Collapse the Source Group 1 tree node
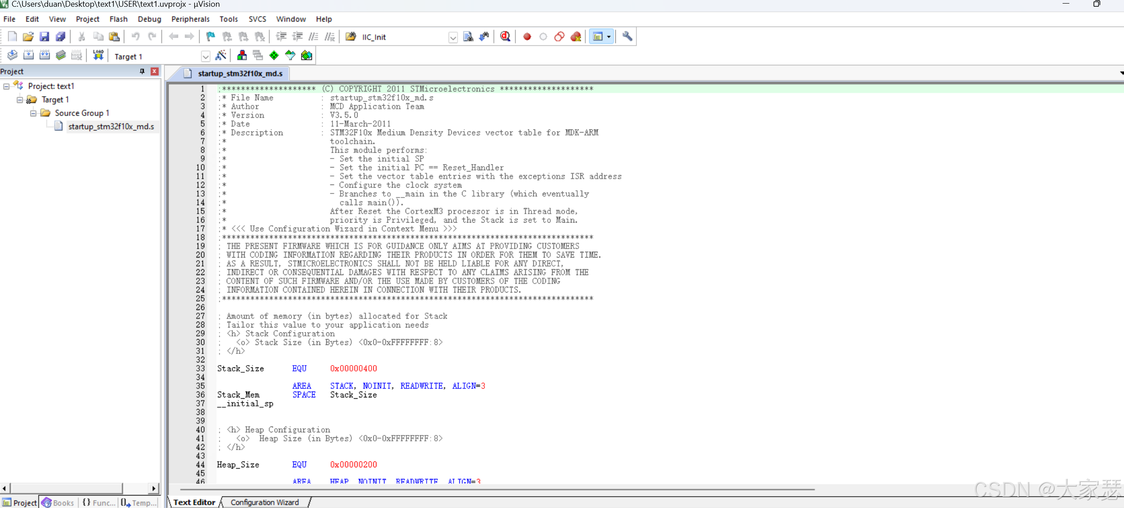Screen dimensions: 1124x508 (33, 113)
